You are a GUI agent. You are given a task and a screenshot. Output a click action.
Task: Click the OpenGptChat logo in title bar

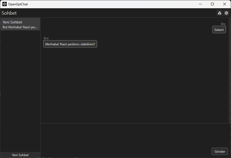[5, 4]
